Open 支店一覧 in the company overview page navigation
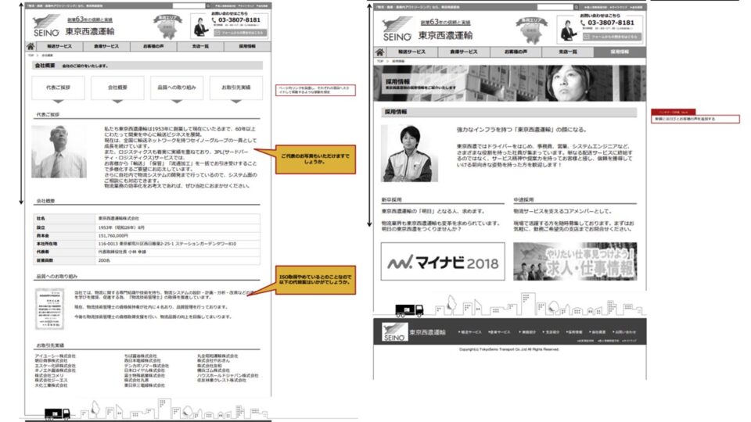The width and height of the screenshot is (751, 422). pos(200,46)
